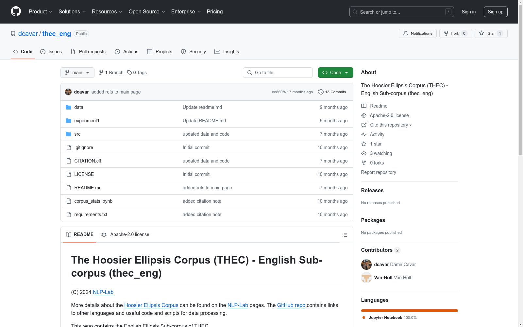Switch to the Insights tab
523x327 pixels.
point(227,52)
